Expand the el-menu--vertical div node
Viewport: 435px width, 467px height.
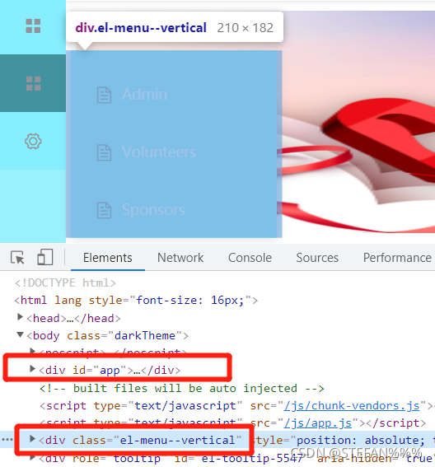coord(32,439)
